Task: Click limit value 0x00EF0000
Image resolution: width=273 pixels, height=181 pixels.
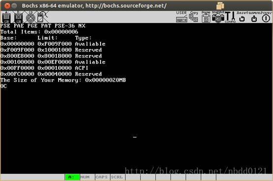Action: click(x=55, y=62)
